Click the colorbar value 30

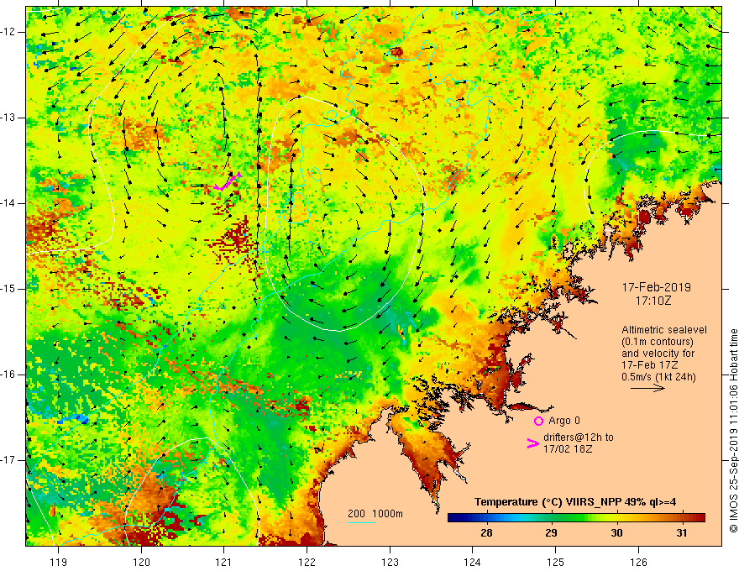616,533
